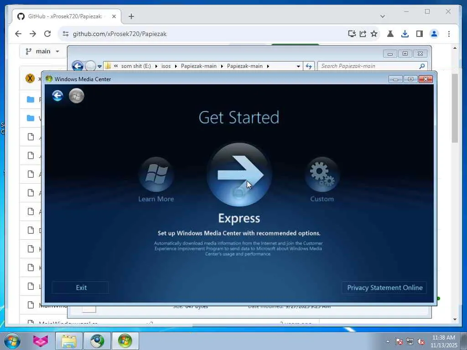
Task: Click Explorer back button
Action: coord(78,66)
